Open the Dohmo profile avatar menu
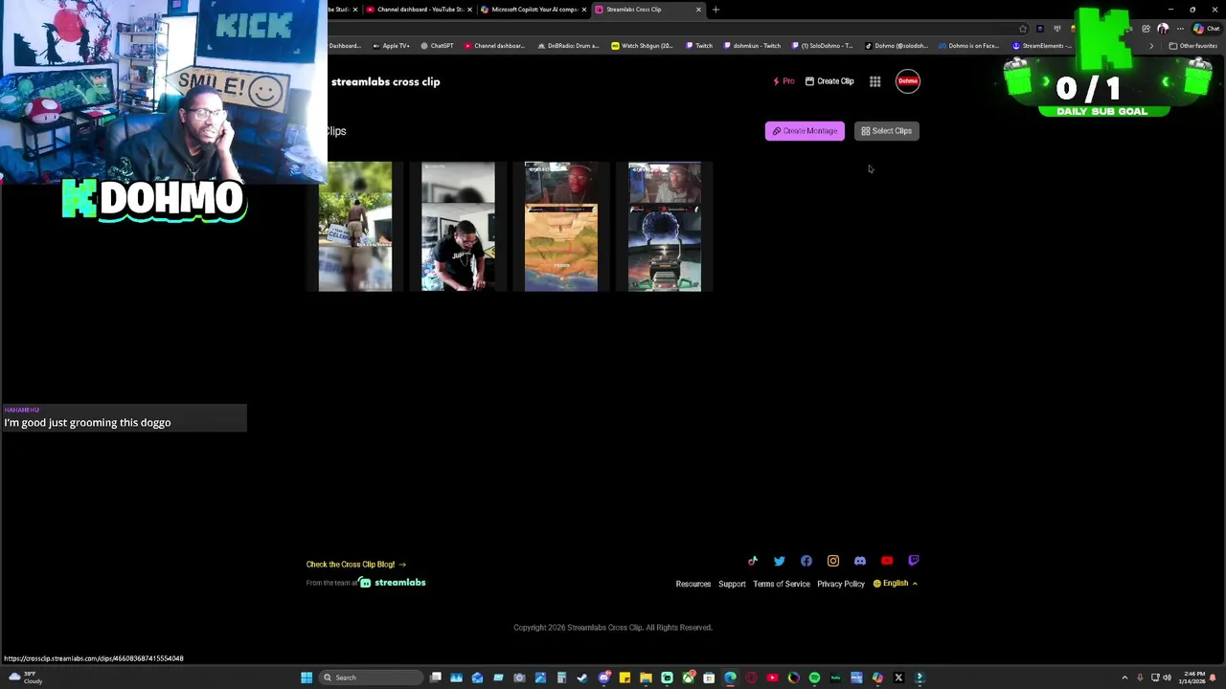This screenshot has width=1226, height=689. [x=908, y=81]
